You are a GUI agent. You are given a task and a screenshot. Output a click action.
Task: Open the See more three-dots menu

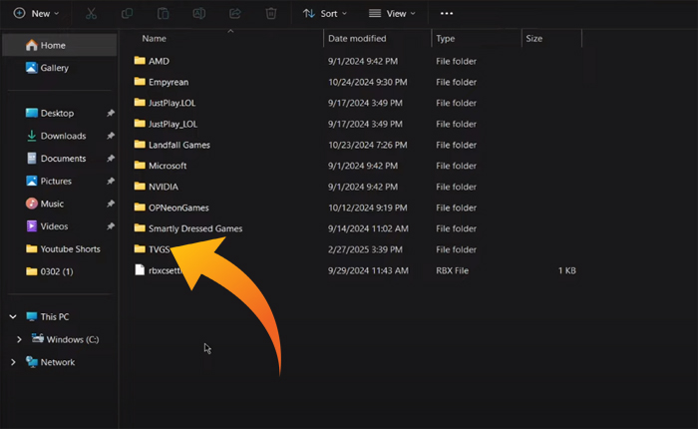(x=446, y=14)
